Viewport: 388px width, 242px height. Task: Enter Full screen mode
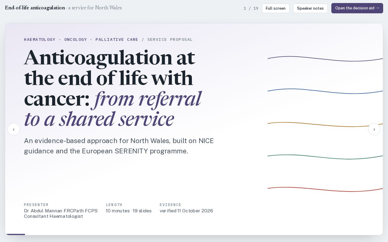(276, 8)
